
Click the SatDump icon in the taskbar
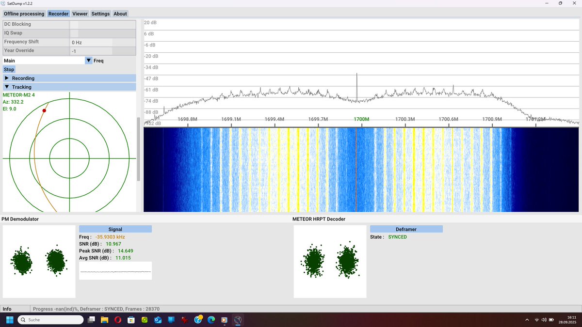coord(238,320)
